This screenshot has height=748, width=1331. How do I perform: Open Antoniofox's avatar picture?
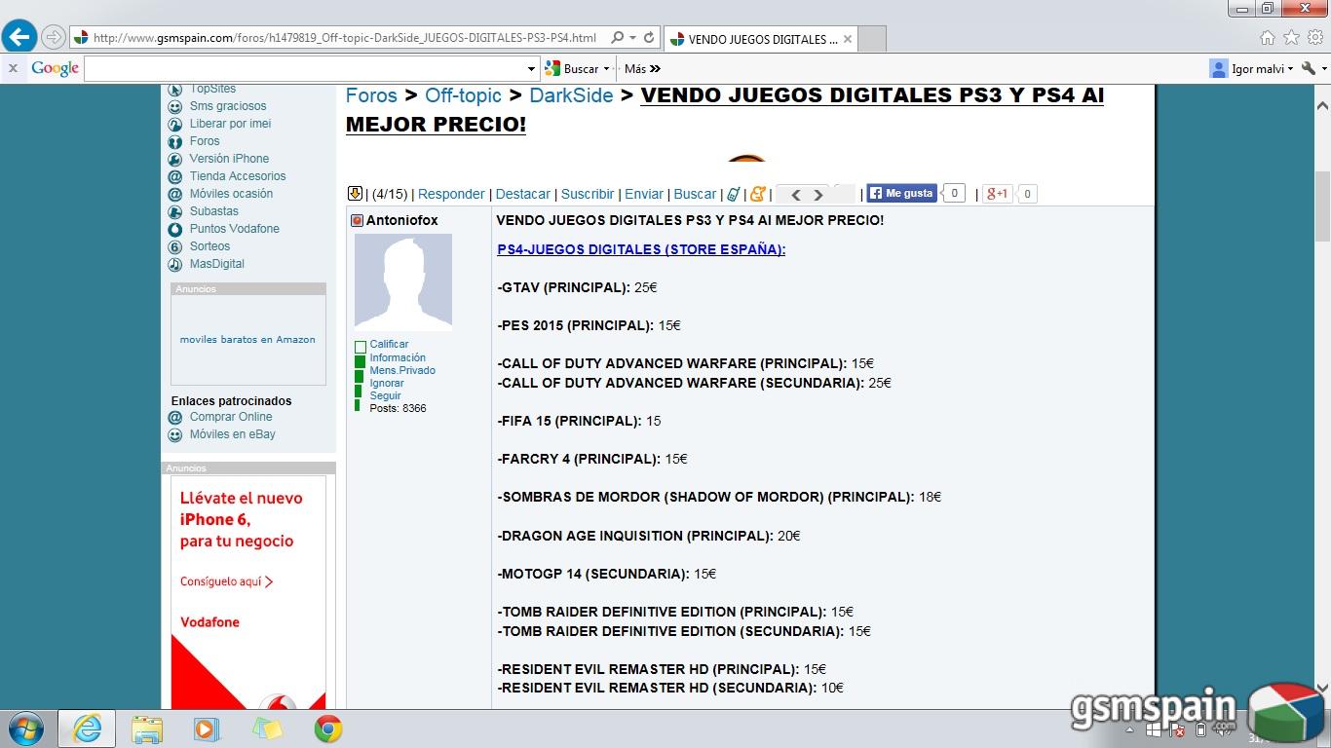(x=402, y=282)
